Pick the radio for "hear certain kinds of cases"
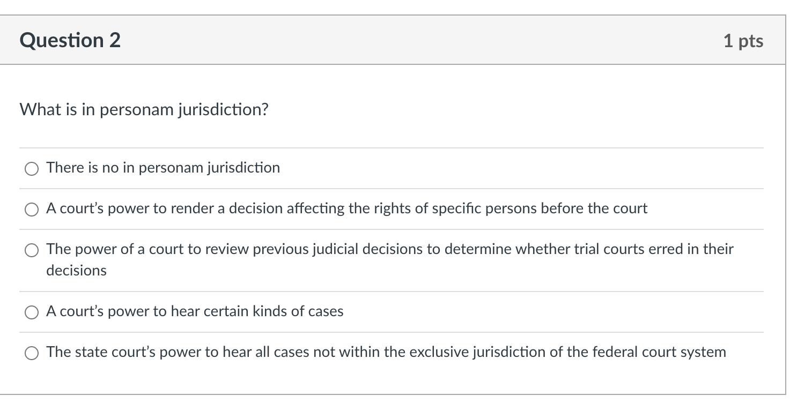The width and height of the screenshot is (812, 418). click(x=32, y=312)
